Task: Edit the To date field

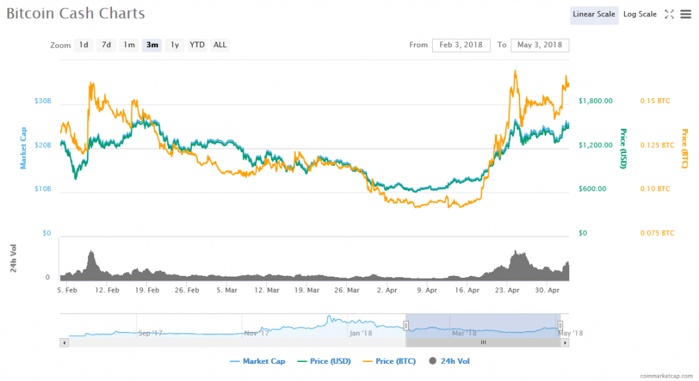Action: click(x=539, y=45)
